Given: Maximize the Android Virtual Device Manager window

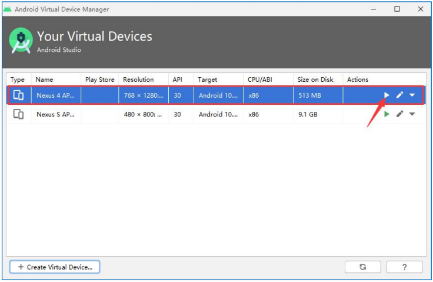Looking at the screenshot, I should click(397, 9).
